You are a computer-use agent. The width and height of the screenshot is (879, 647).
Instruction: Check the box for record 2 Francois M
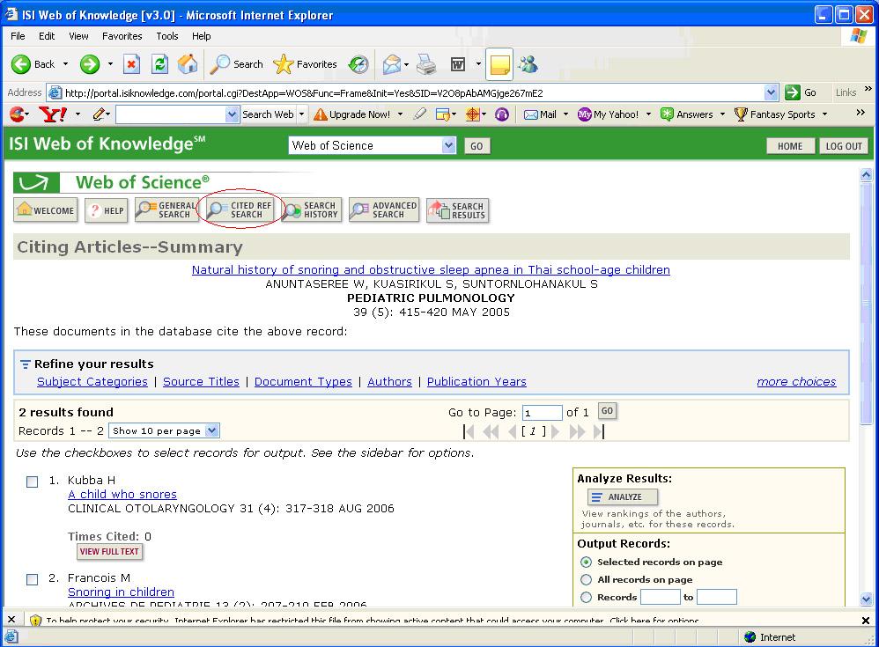(x=32, y=579)
